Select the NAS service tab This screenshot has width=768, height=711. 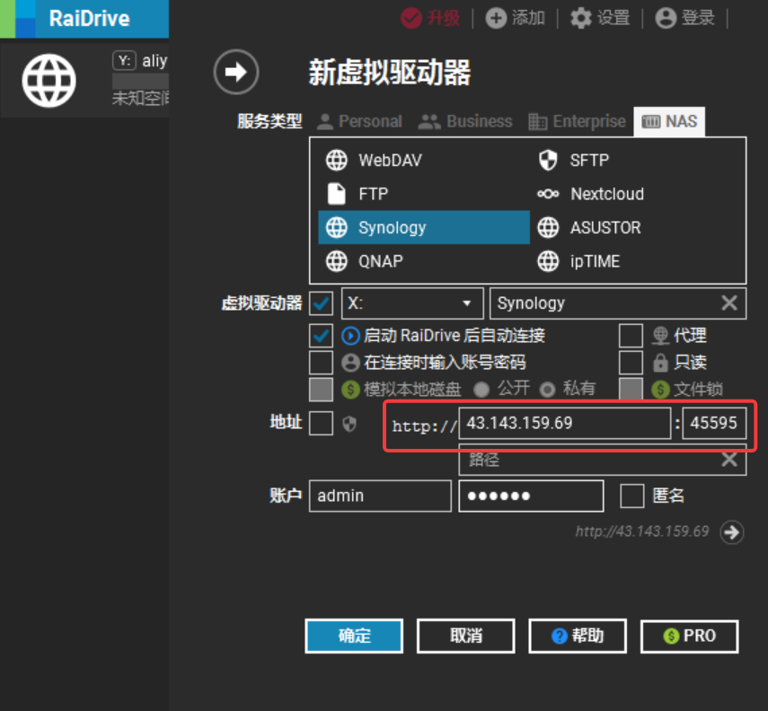point(669,121)
